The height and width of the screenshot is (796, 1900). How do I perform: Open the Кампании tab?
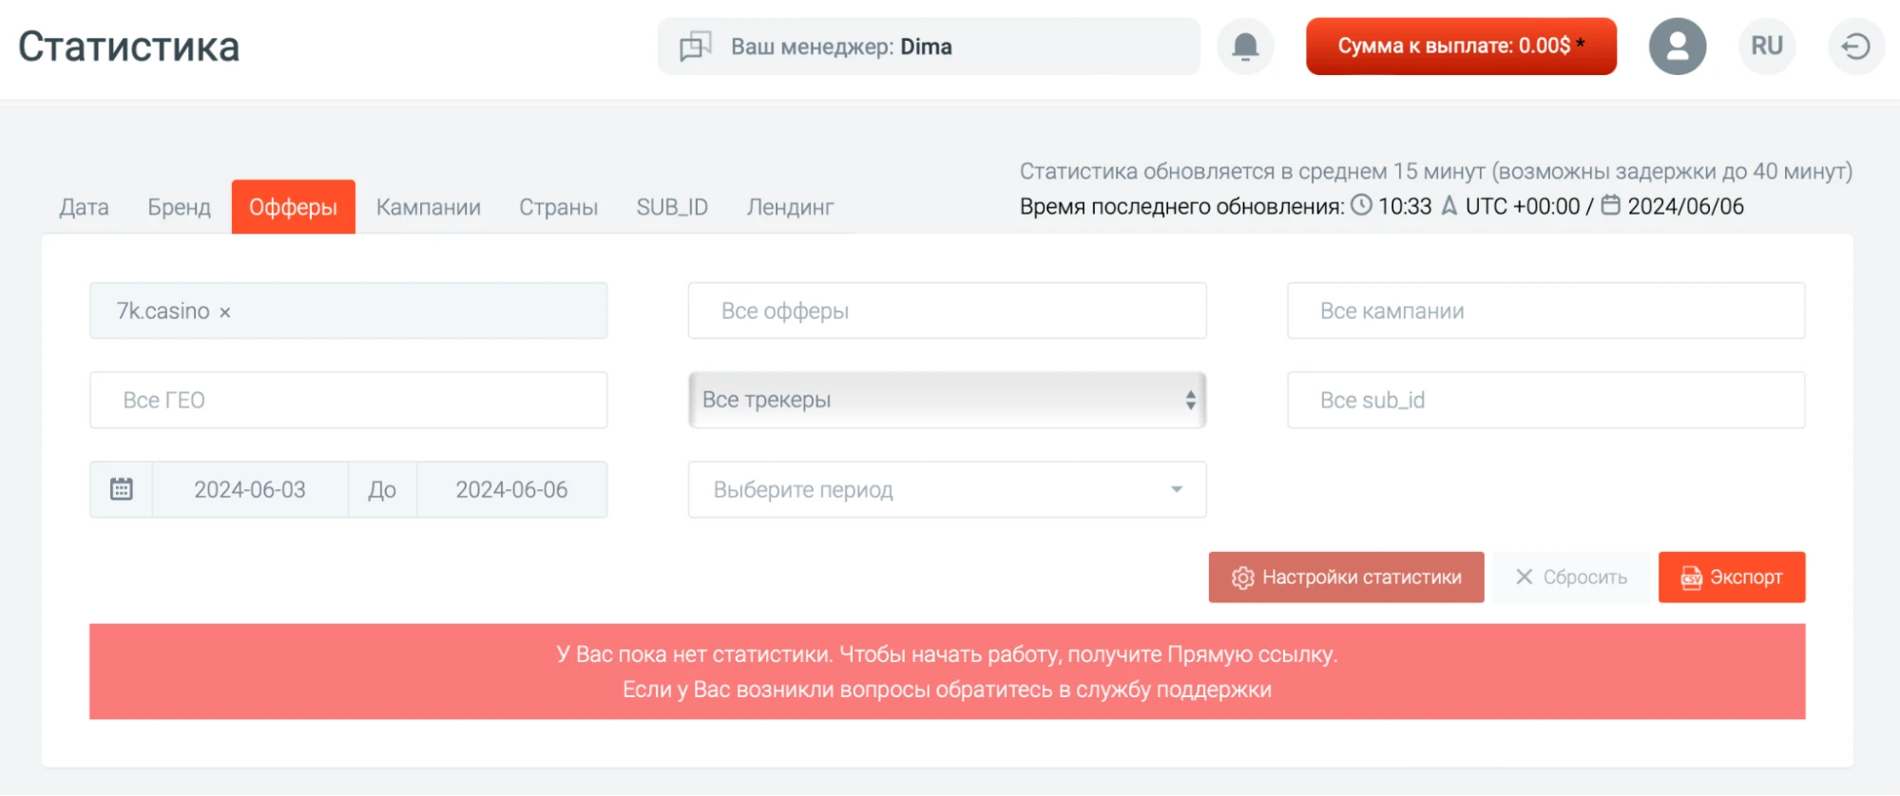tap(429, 207)
